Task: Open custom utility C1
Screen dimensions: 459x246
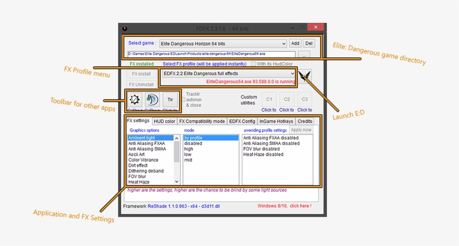Action: click(269, 99)
